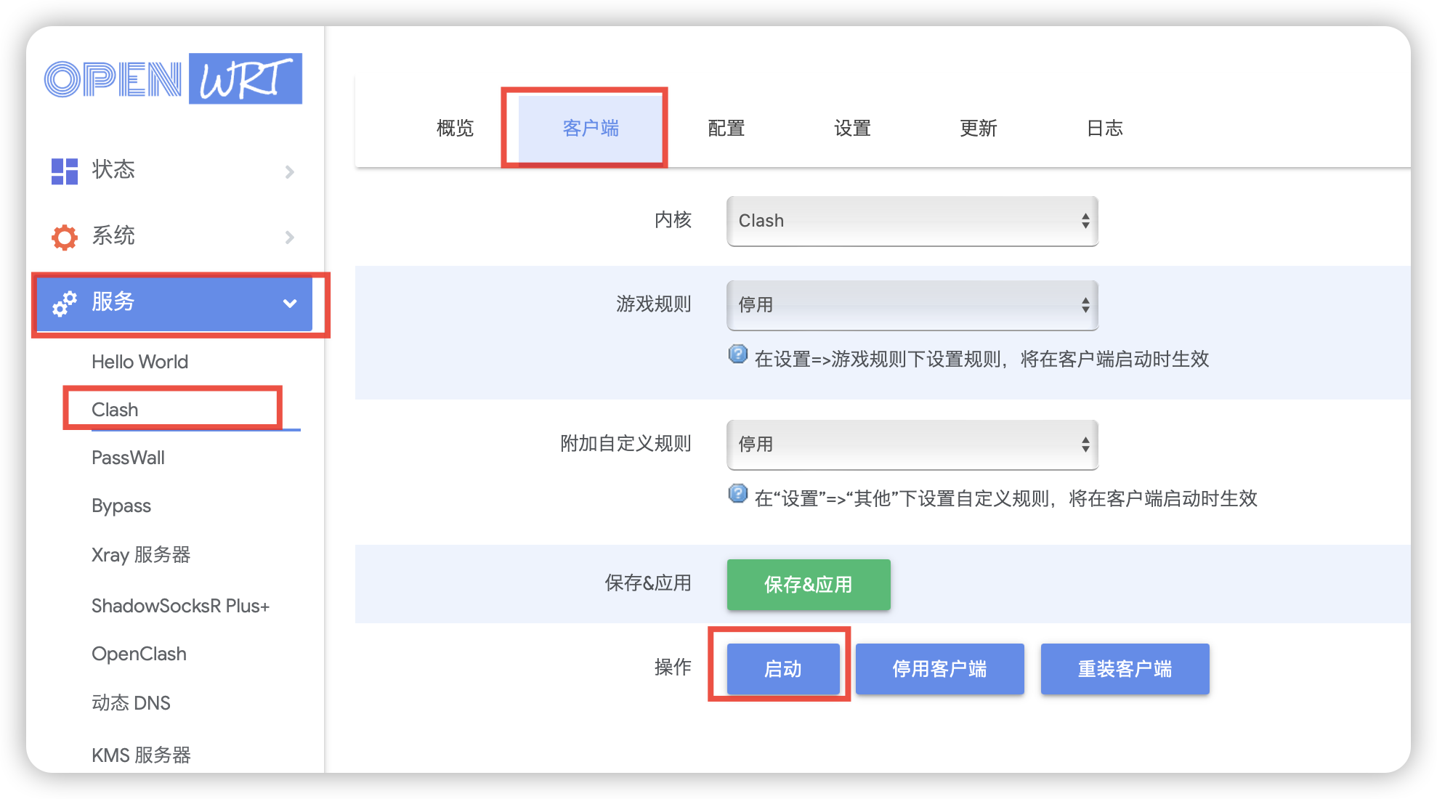1437x799 pixels.
Task: Click the help icon next to 游戏规则 hint
Action: 737,354
